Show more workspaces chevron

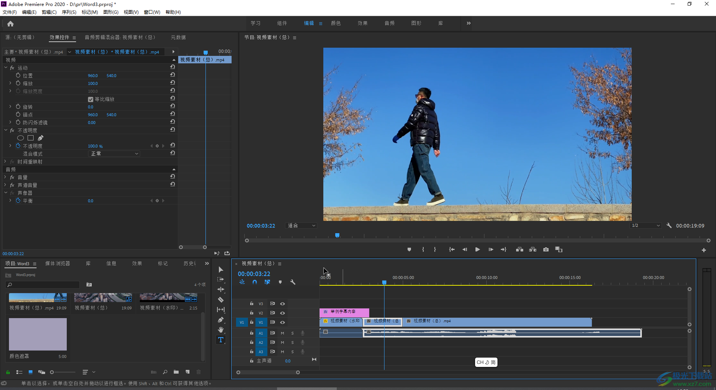click(x=469, y=23)
